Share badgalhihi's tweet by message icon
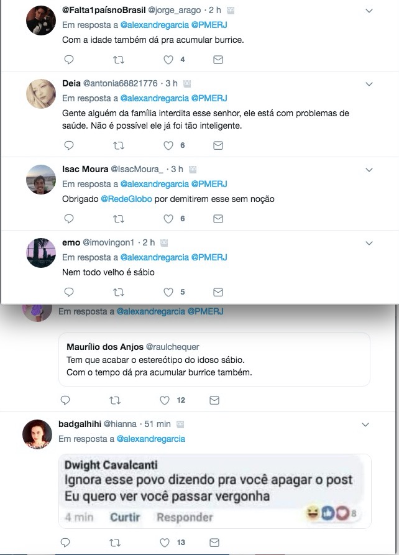The height and width of the screenshot is (555, 399). click(214, 543)
